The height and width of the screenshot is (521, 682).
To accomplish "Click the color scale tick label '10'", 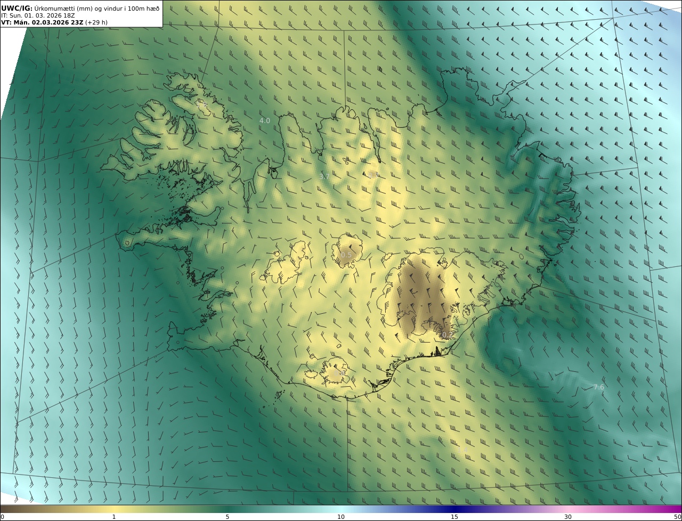I will 340,517.
